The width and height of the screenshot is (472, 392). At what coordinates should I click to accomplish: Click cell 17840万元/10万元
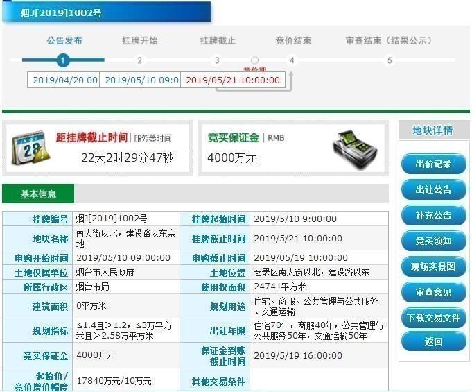point(126,380)
